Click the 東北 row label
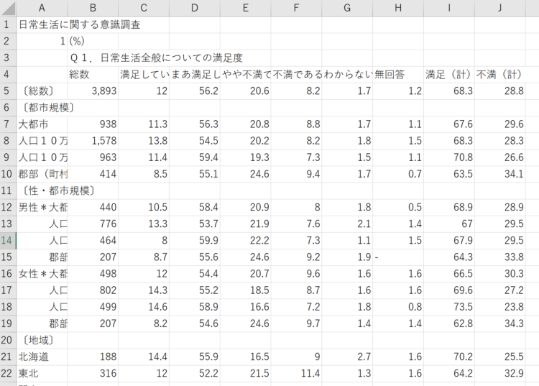The height and width of the screenshot is (386, 539). (x=28, y=373)
